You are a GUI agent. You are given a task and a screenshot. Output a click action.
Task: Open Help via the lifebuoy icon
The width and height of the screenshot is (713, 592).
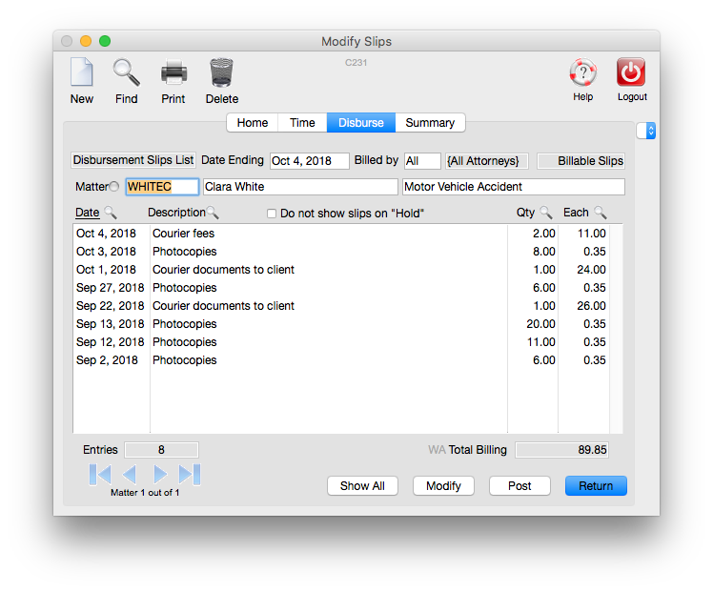582,73
